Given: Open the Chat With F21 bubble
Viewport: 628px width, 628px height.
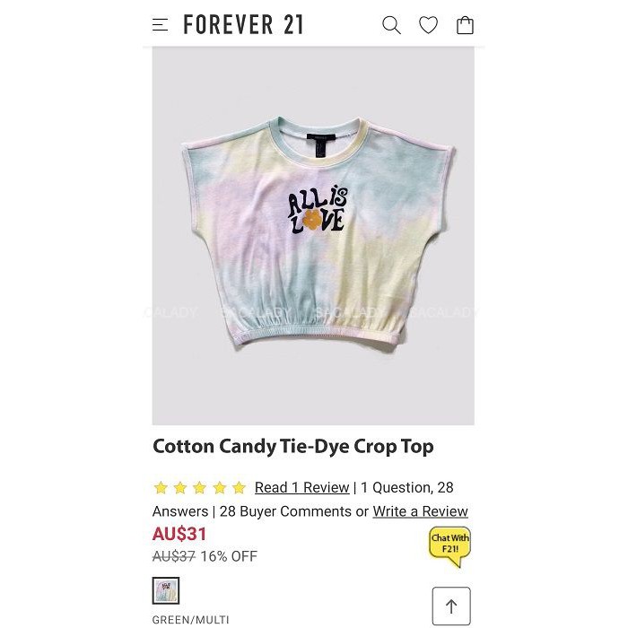Looking at the screenshot, I should 449,546.
